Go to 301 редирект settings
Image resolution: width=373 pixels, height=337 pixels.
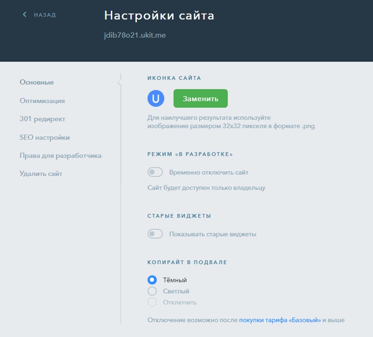(43, 119)
